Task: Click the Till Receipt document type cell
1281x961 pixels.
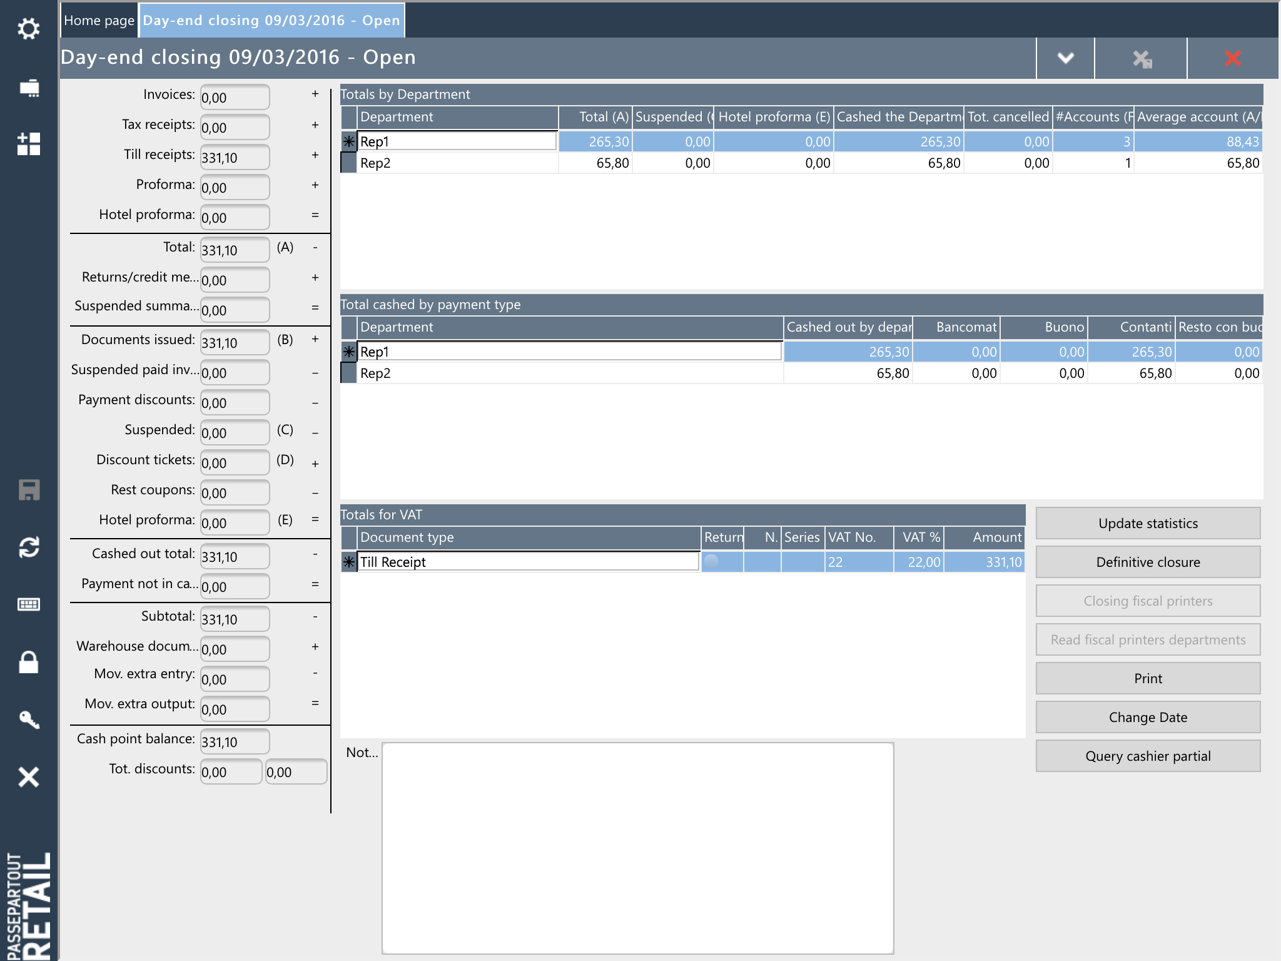Action: (x=529, y=562)
